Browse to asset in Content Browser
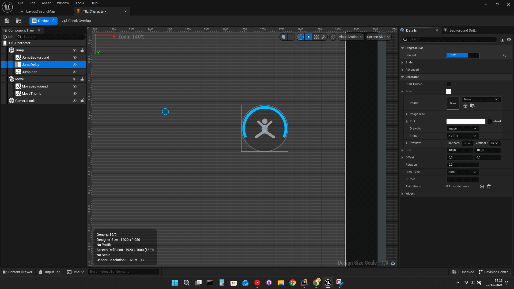This screenshot has width=514, height=289. pyautogui.click(x=18, y=21)
